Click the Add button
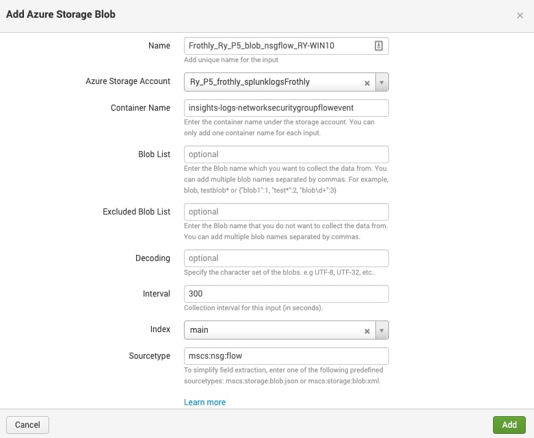 (509, 425)
